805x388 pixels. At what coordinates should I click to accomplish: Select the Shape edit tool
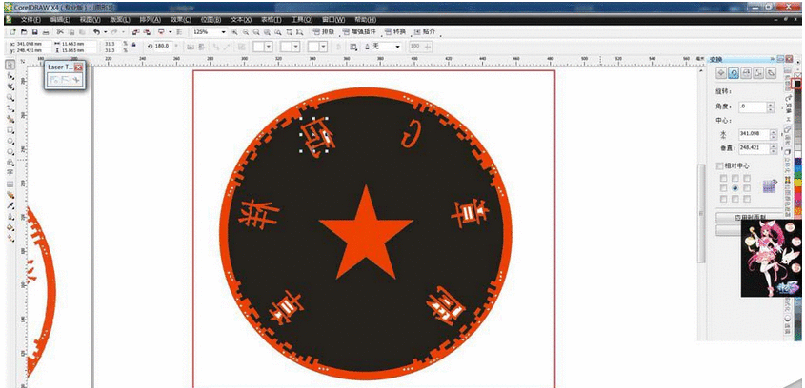(10, 76)
